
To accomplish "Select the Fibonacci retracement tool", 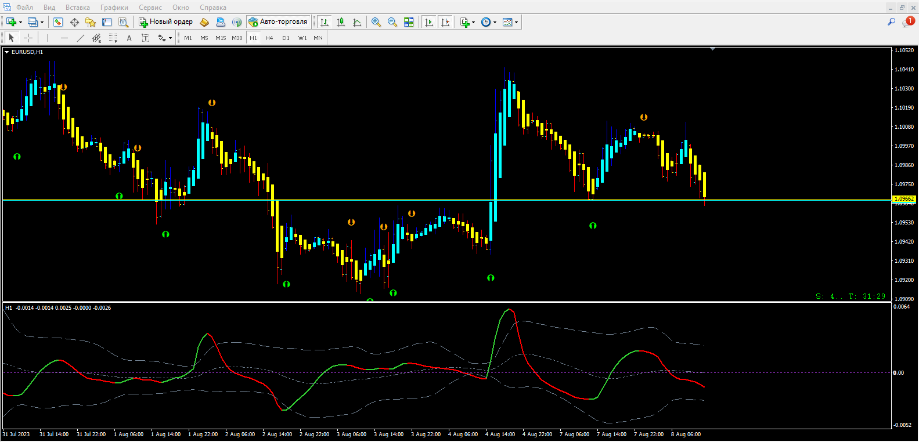I will coord(113,38).
